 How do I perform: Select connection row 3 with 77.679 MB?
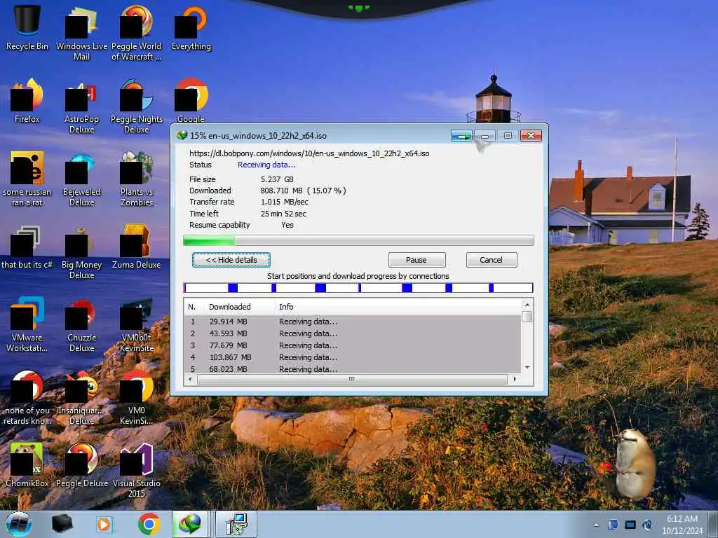pos(353,345)
